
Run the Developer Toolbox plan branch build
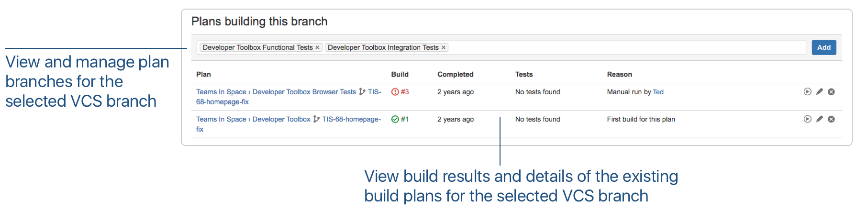click(807, 119)
